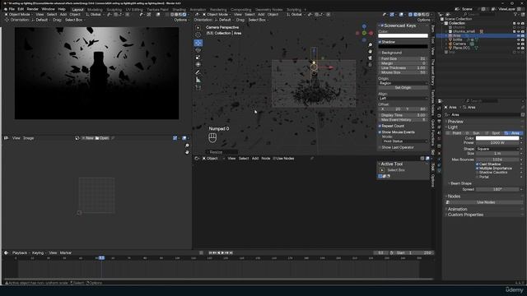Click the zoom icon in image editor
Screen dimensions: 527x296
187,146
